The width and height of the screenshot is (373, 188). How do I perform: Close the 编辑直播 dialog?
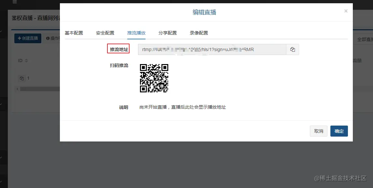tap(346, 11)
